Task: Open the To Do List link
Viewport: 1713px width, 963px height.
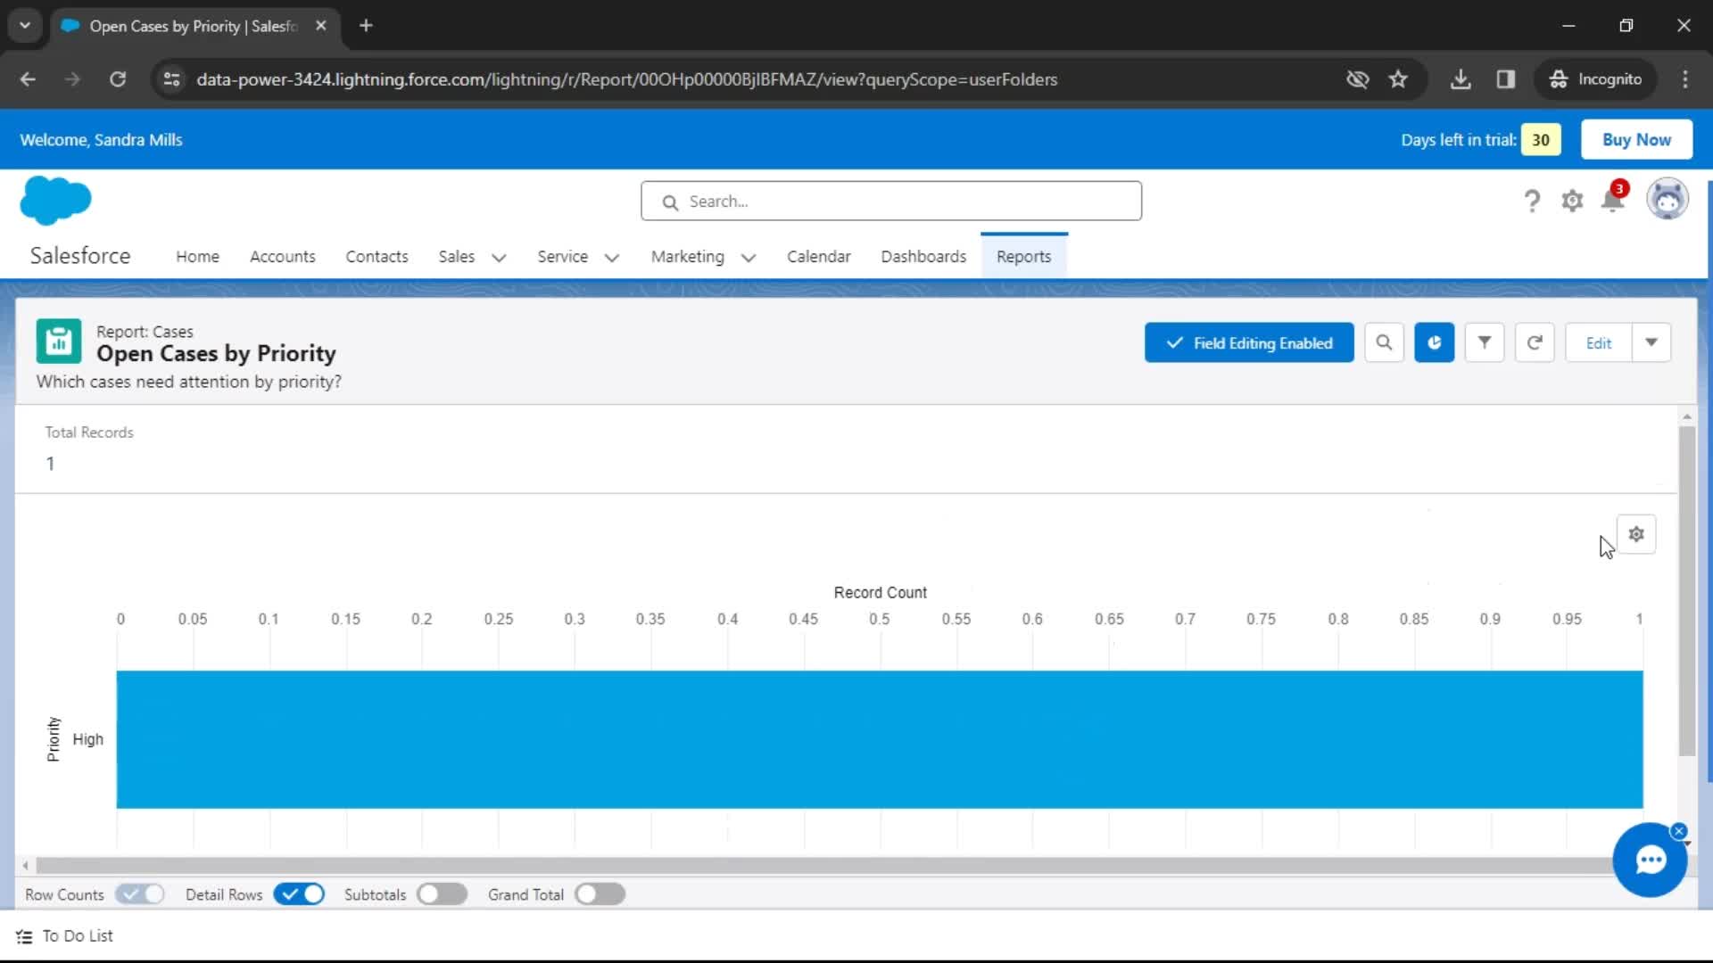Action: click(x=78, y=936)
